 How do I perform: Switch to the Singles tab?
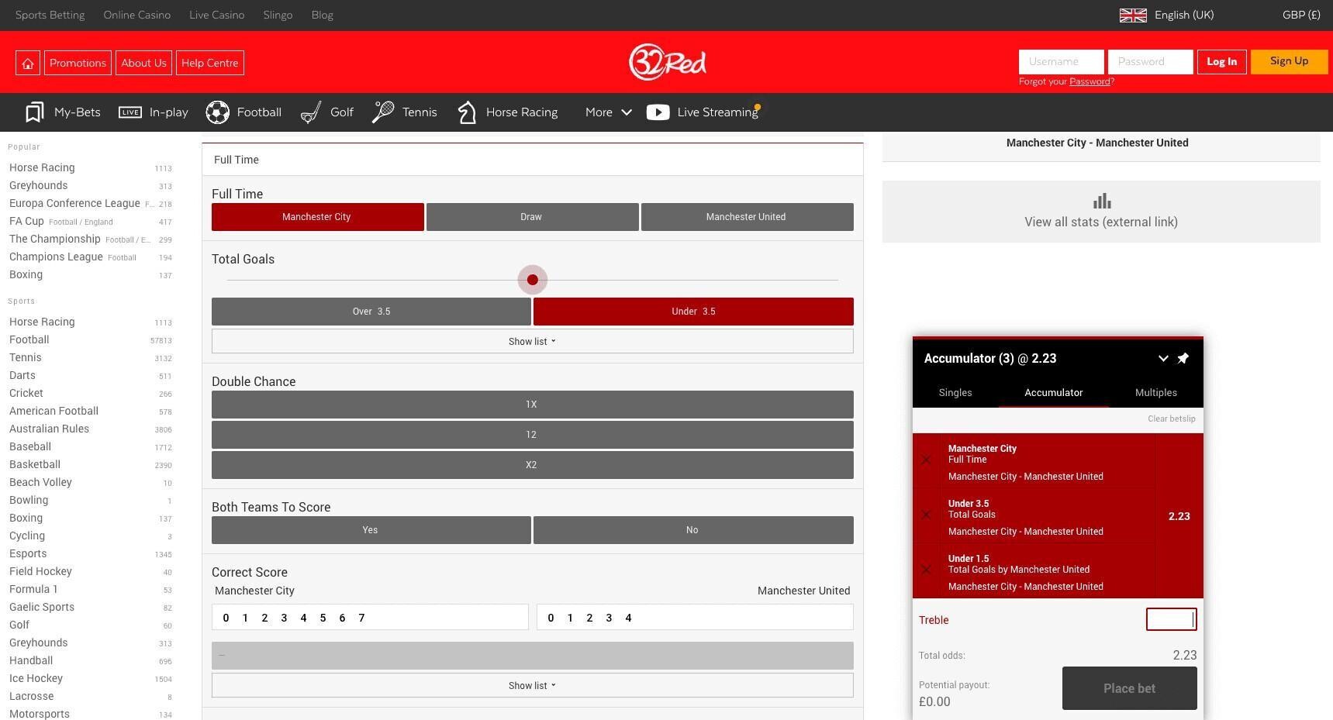click(955, 393)
